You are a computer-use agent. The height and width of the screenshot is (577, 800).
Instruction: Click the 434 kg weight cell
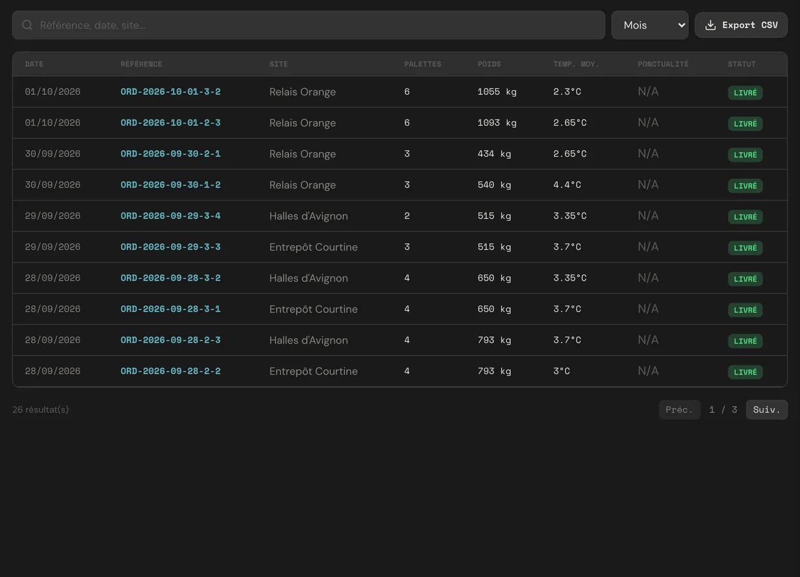tap(494, 154)
